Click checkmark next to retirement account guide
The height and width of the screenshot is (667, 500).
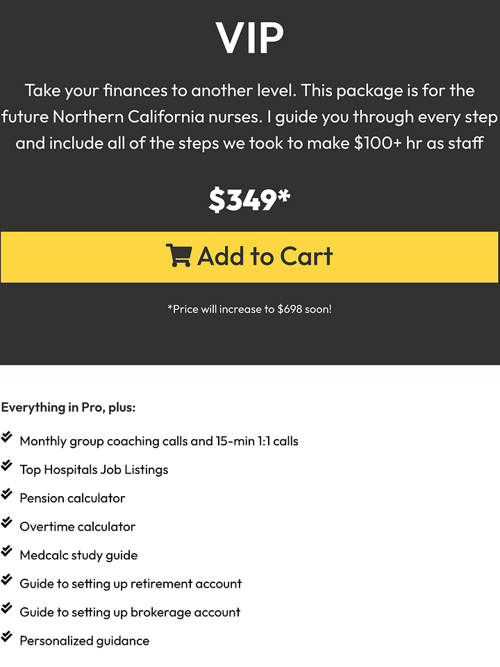(6, 579)
